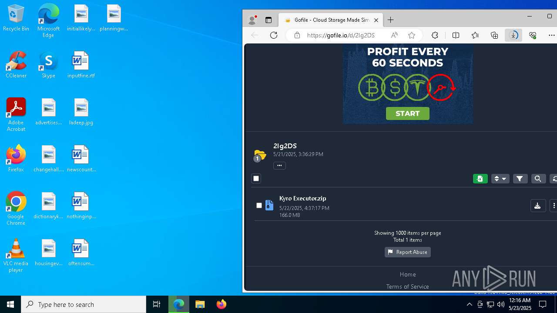Image resolution: width=557 pixels, height=313 pixels.
Task: Open the Downloads toolbar icon
Action: tap(513, 35)
